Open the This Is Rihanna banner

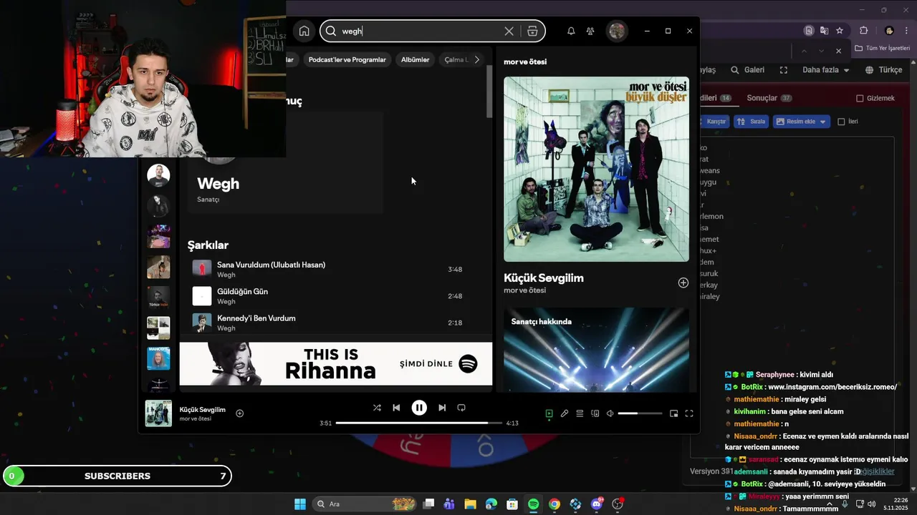tap(336, 364)
